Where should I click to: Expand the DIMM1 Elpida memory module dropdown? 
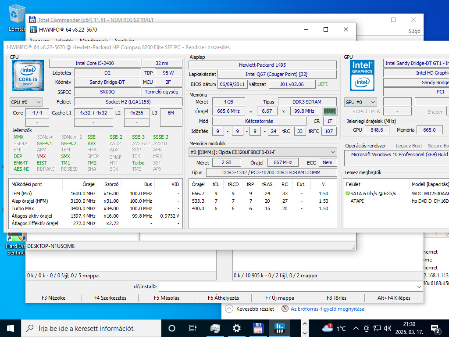[x=263, y=152]
